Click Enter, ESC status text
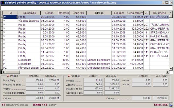This screenshot has height=108, width=174. coord(161,105)
